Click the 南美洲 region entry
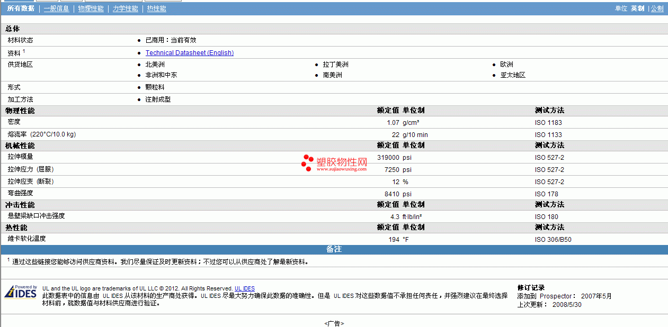Viewport: 668px width, 327px height. click(333, 75)
